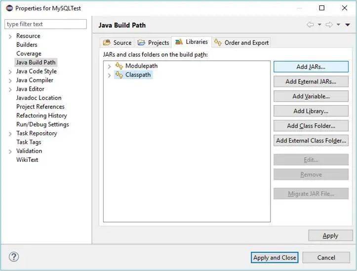Image resolution: width=357 pixels, height=271 pixels.
Task: Switch to the Source tab
Action: [117, 42]
